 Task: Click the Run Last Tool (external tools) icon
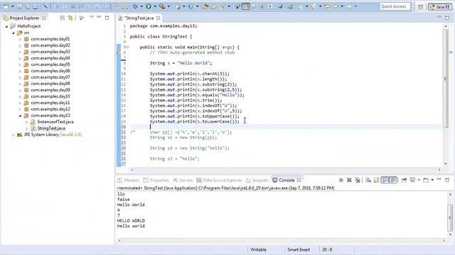[x=162, y=6]
